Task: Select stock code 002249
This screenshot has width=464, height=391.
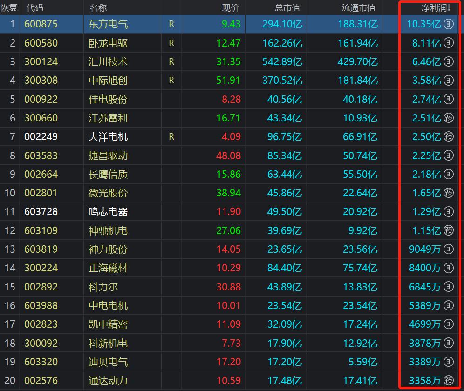Action: 41,136
